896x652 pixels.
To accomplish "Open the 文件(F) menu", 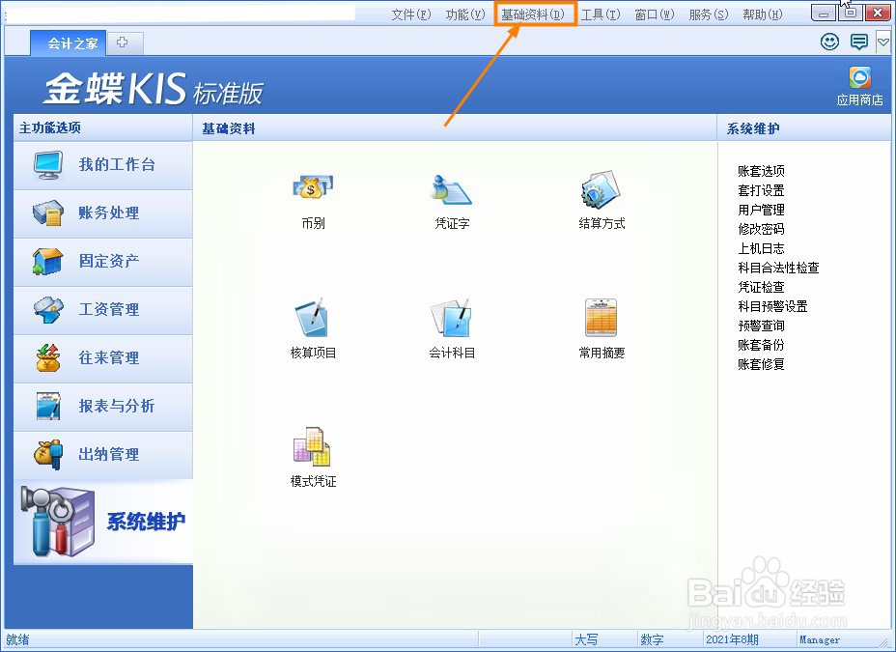I will [411, 14].
